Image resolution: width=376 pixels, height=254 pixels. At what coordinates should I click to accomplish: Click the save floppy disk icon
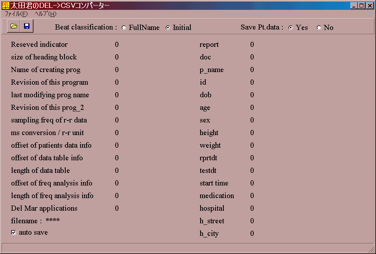coord(27,26)
